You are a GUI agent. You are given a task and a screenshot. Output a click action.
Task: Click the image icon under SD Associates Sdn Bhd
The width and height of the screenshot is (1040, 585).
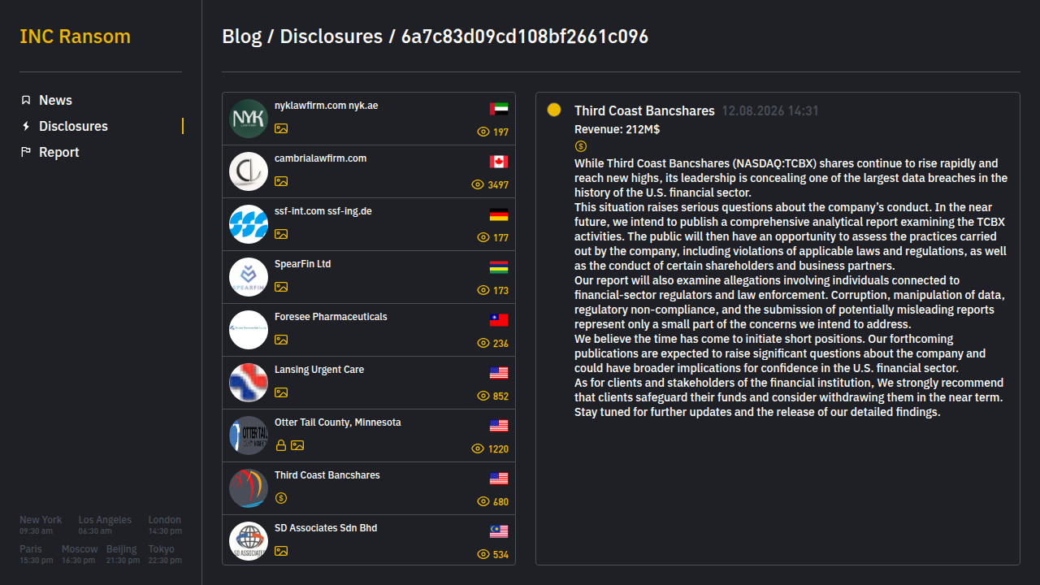click(x=281, y=551)
